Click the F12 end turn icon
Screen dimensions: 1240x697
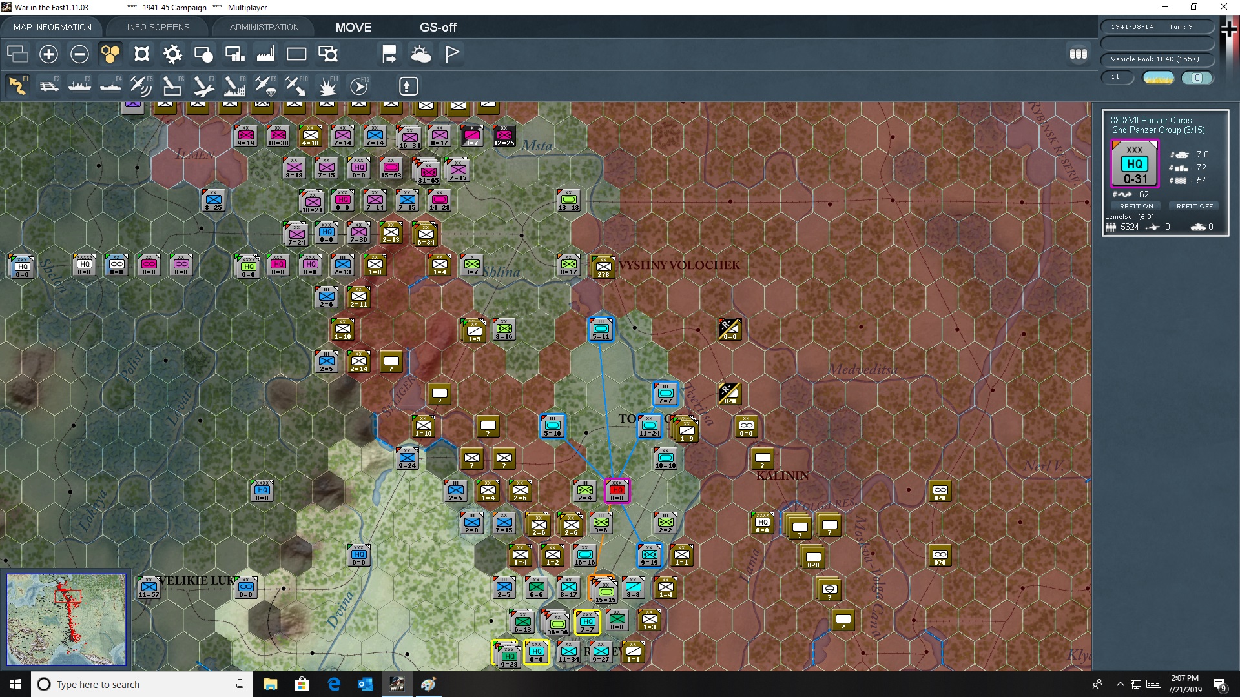[359, 86]
